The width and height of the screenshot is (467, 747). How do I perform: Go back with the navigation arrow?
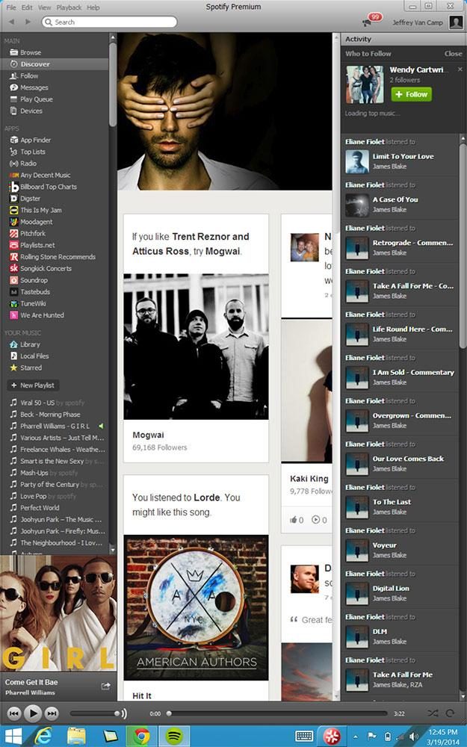tap(12, 22)
